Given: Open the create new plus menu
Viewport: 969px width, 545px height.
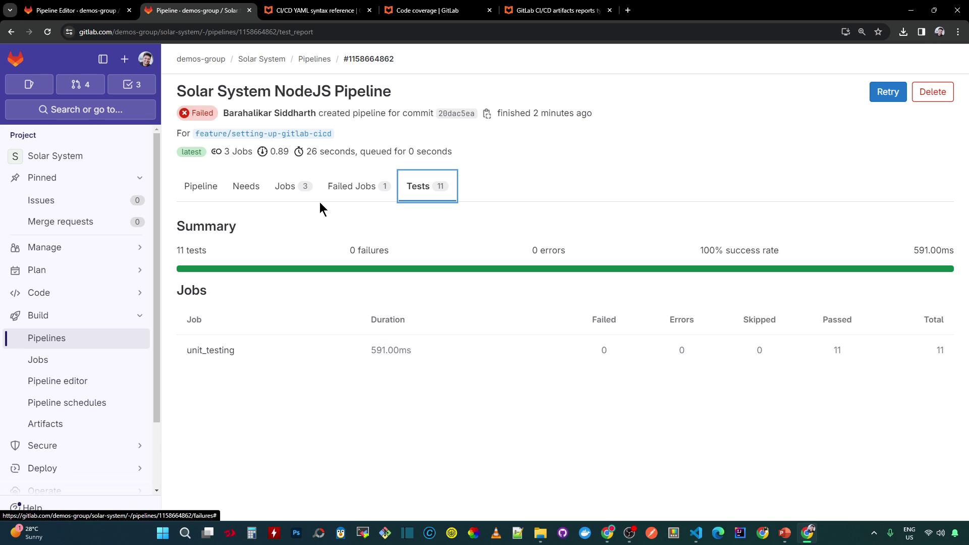Looking at the screenshot, I should pyautogui.click(x=125, y=59).
